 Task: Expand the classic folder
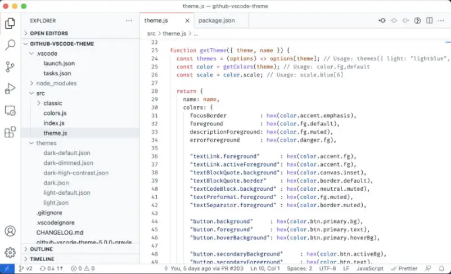tap(80, 104)
